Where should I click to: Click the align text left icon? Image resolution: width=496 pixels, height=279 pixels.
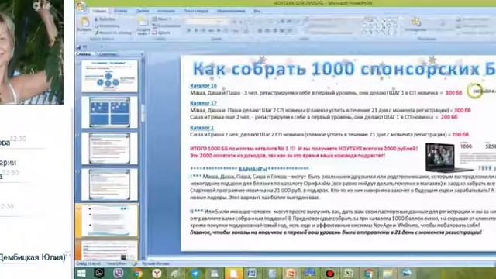pyautogui.click(x=260, y=31)
